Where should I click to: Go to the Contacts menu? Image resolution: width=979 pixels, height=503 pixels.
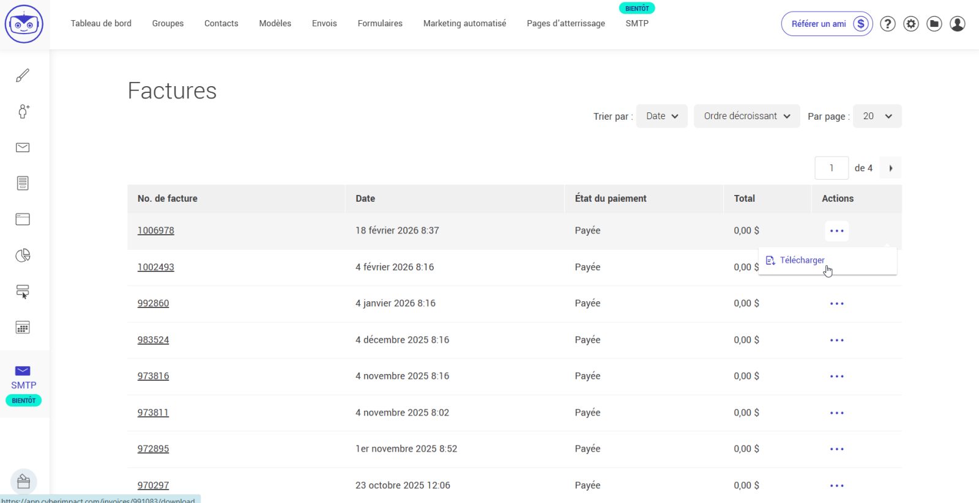pos(221,23)
